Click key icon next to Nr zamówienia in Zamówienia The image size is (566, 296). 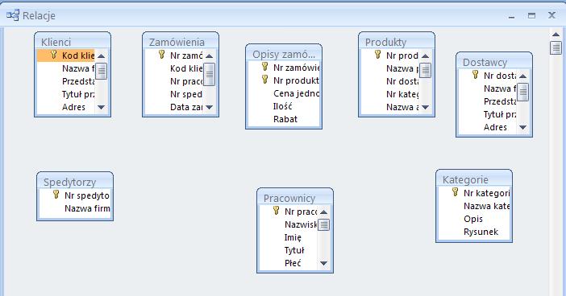pos(162,55)
